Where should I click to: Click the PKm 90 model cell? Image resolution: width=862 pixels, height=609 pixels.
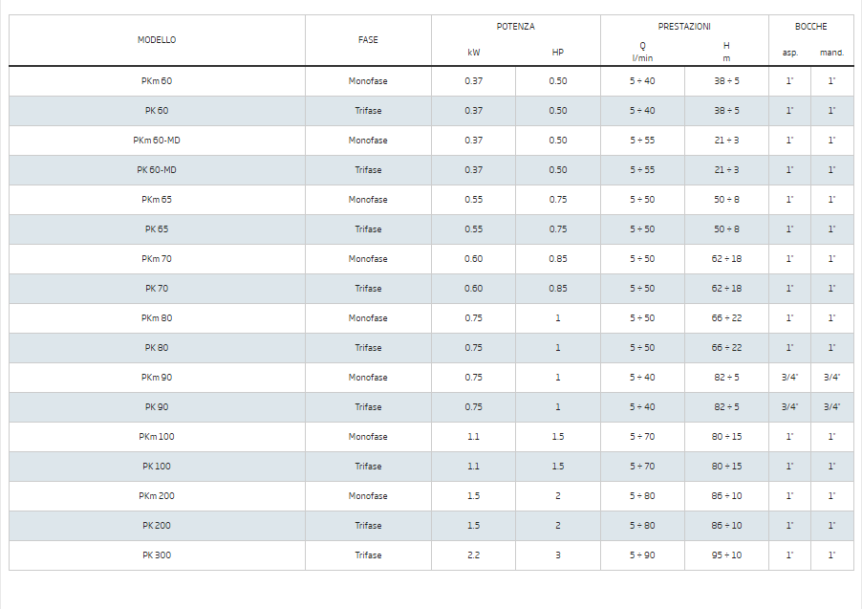point(157,378)
